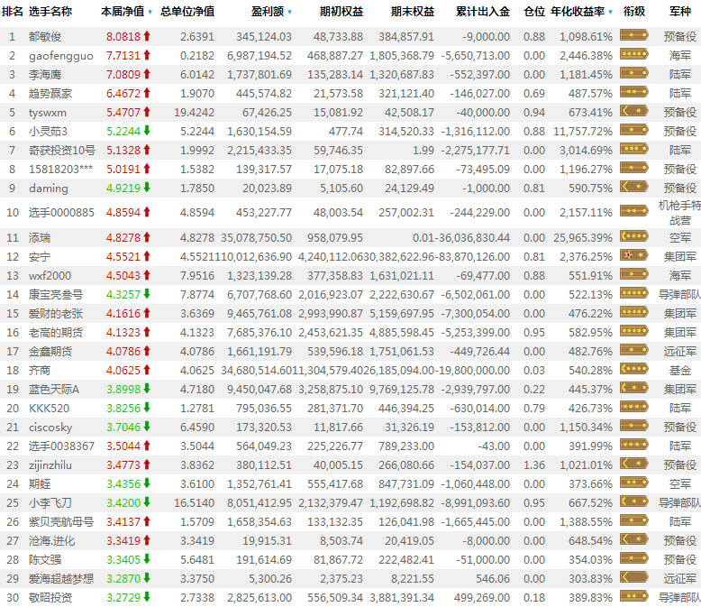701x607 pixels.
Task: Select player name 老高的期货
Action: pos(56,332)
